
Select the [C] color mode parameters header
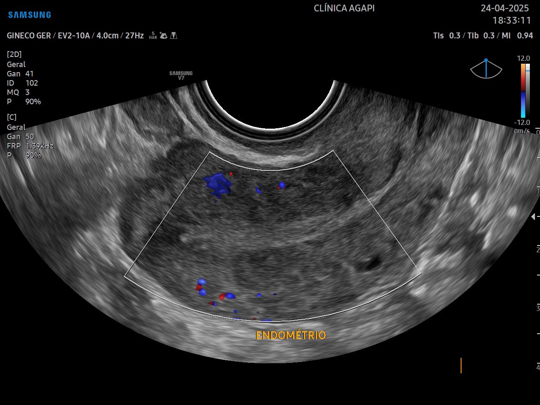pyautogui.click(x=12, y=117)
